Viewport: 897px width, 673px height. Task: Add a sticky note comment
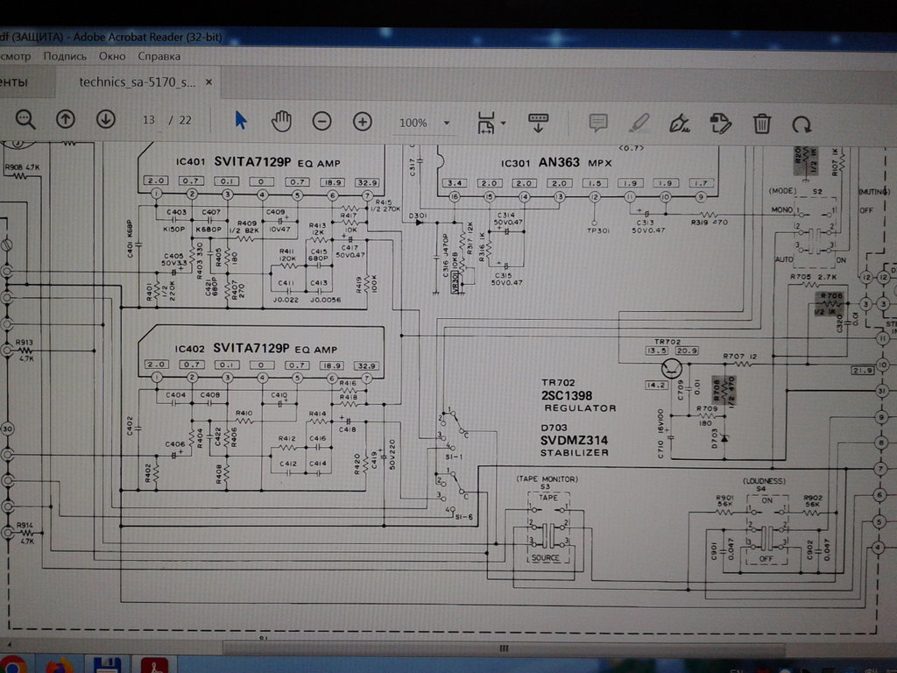click(597, 123)
